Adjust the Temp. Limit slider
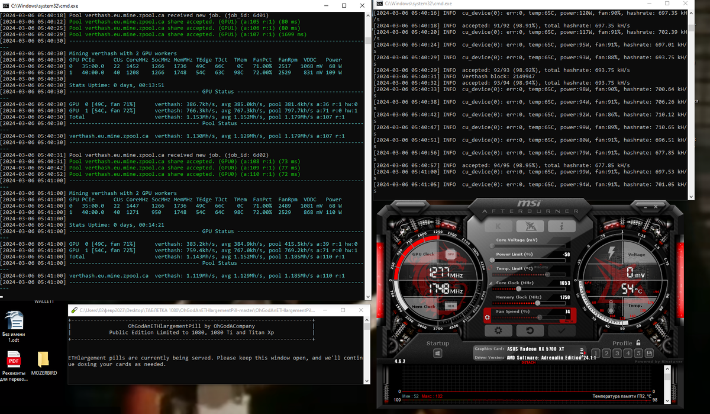710x414 pixels. click(530, 274)
